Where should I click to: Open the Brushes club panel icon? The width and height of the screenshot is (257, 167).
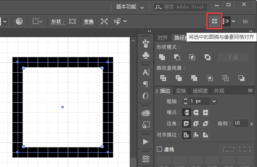pyautogui.click(x=146, y=56)
